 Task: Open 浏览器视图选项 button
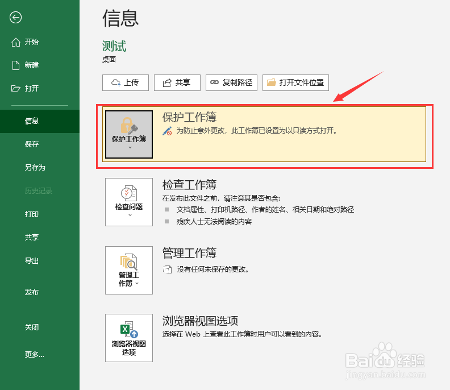[129, 338]
